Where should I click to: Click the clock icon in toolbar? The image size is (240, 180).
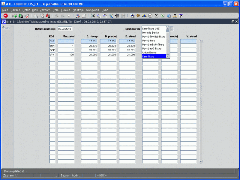point(150,16)
